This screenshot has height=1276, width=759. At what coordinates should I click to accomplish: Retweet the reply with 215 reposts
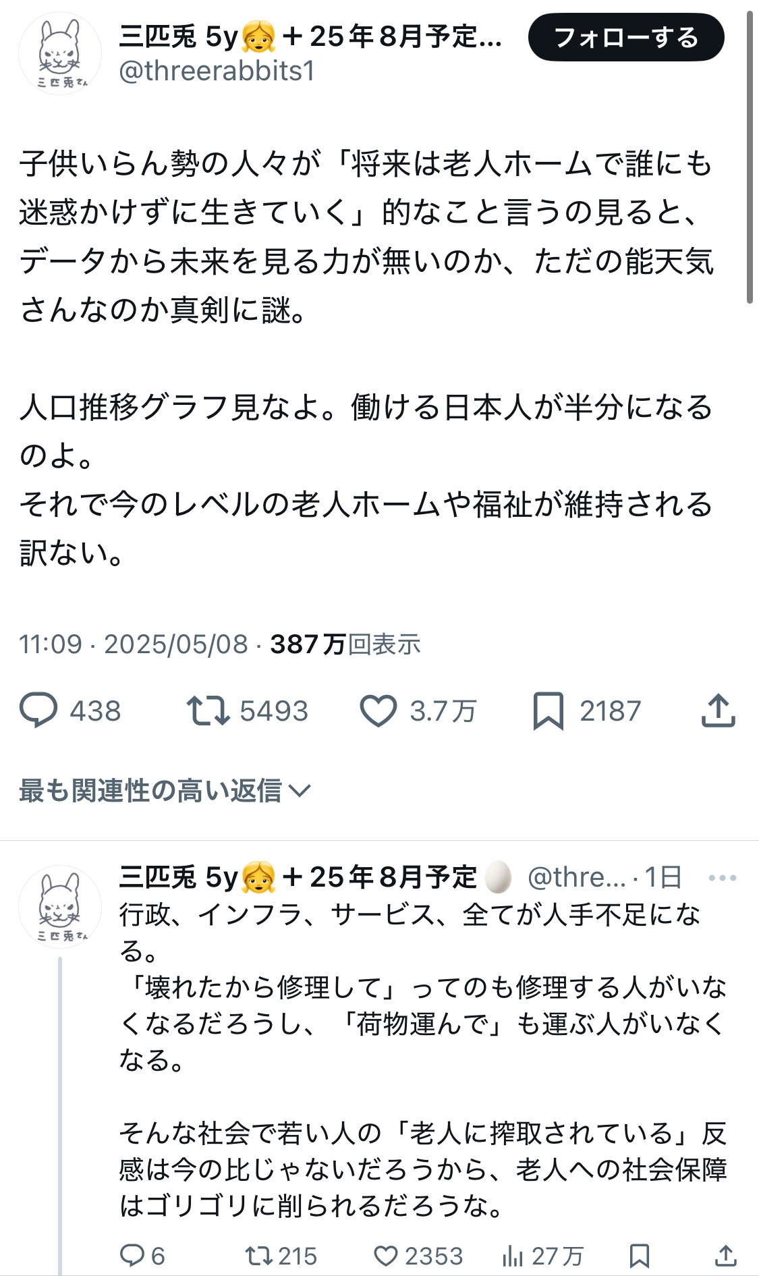(259, 1256)
